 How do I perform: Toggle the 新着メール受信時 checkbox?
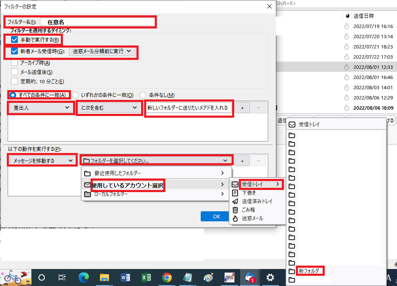[14, 51]
